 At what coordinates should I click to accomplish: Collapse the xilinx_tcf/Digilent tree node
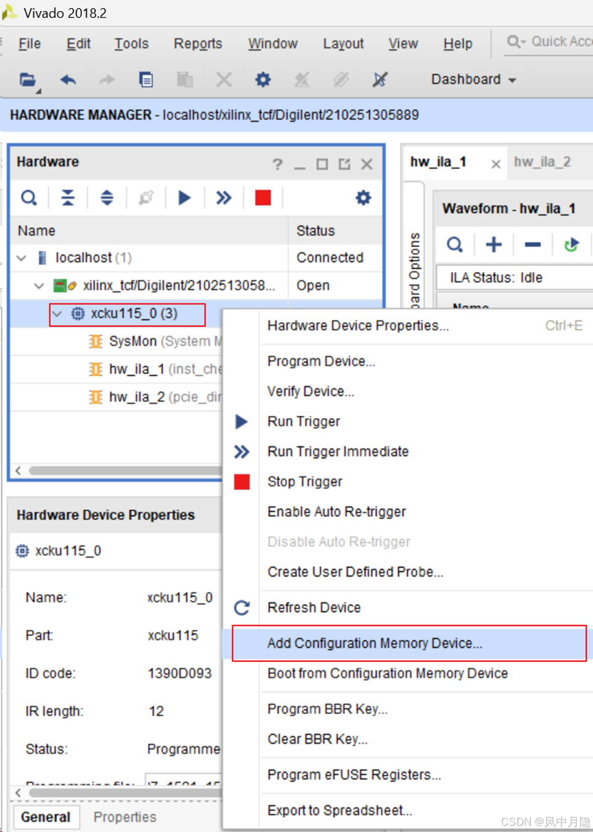tap(40, 286)
